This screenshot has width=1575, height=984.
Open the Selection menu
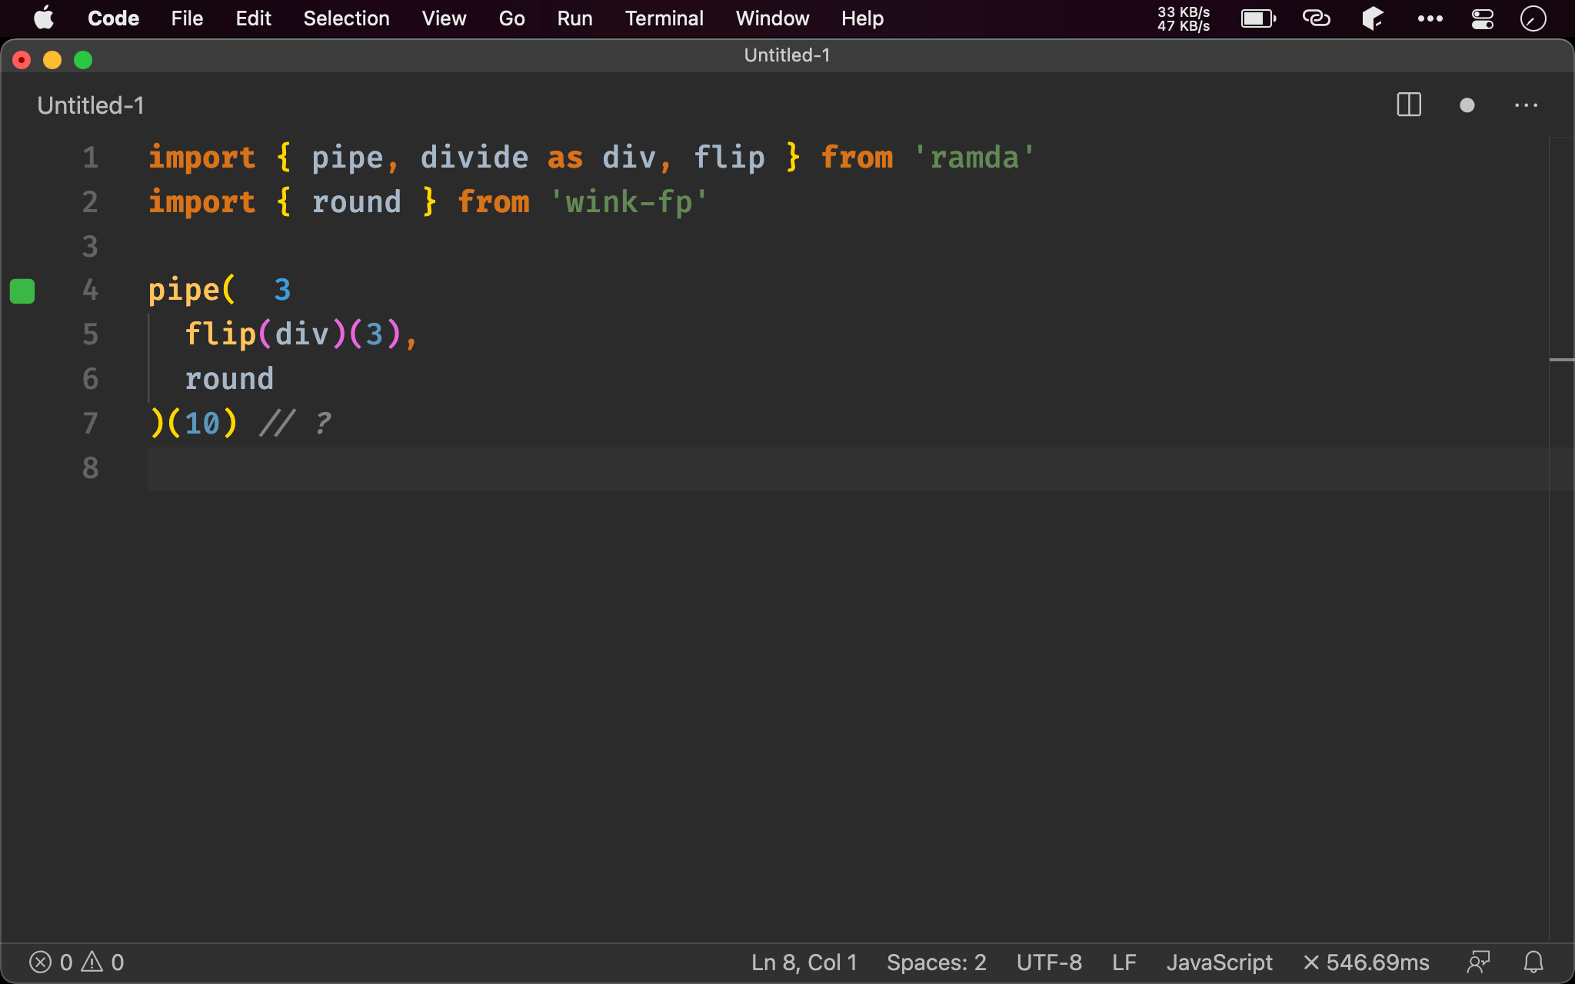pos(346,18)
